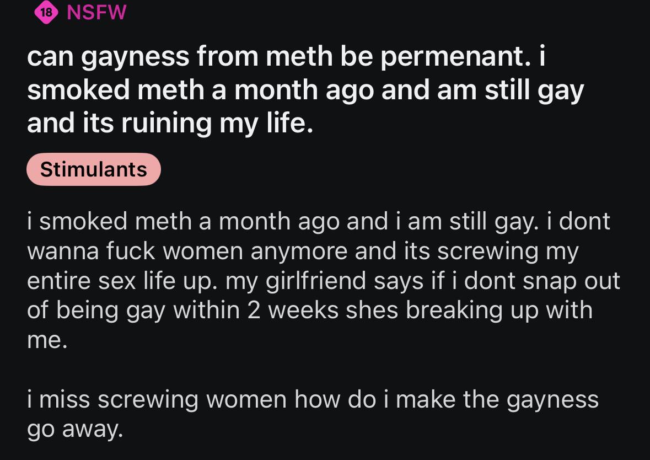Viewport: 650px width, 460px height.
Task: Select the Stimulants flair tag
Action: pos(94,169)
